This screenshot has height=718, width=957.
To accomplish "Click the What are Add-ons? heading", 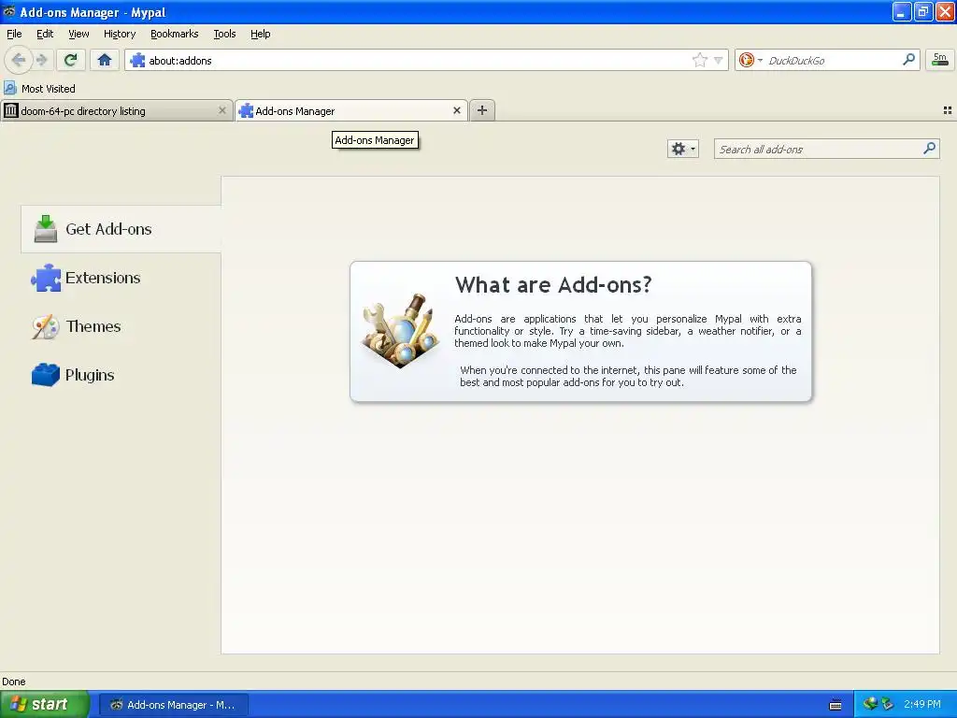I will coord(553,284).
